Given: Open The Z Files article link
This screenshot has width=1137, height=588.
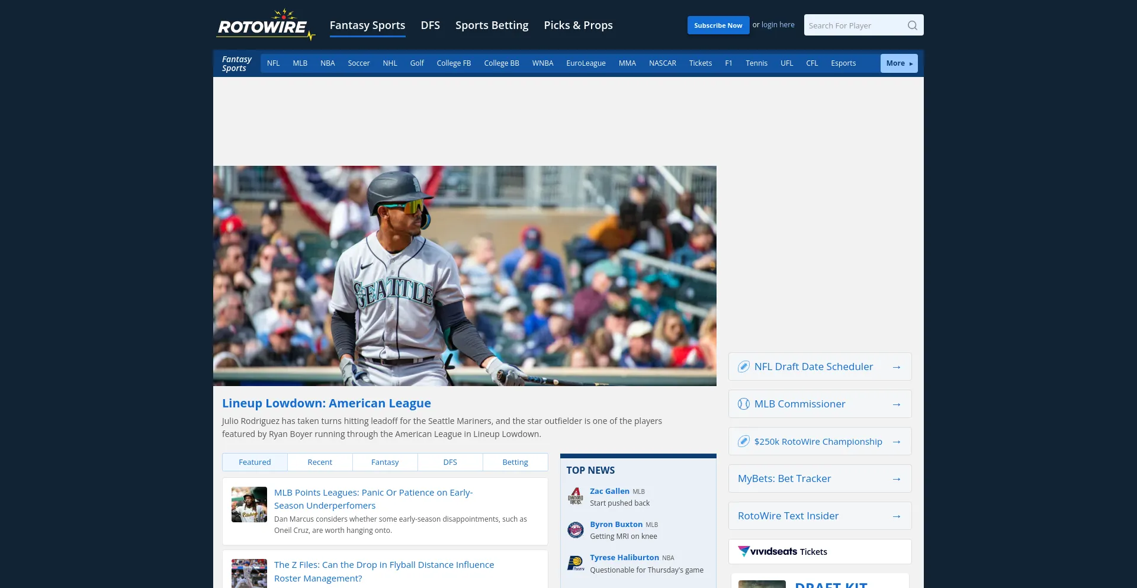Looking at the screenshot, I should point(384,571).
